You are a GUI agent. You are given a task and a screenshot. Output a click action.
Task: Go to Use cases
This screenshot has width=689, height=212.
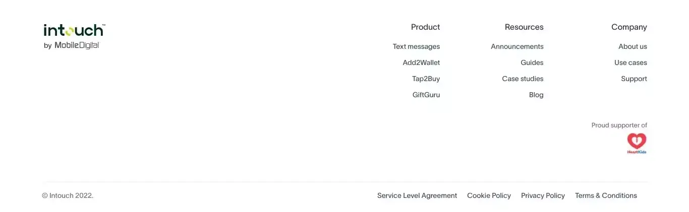coord(630,62)
